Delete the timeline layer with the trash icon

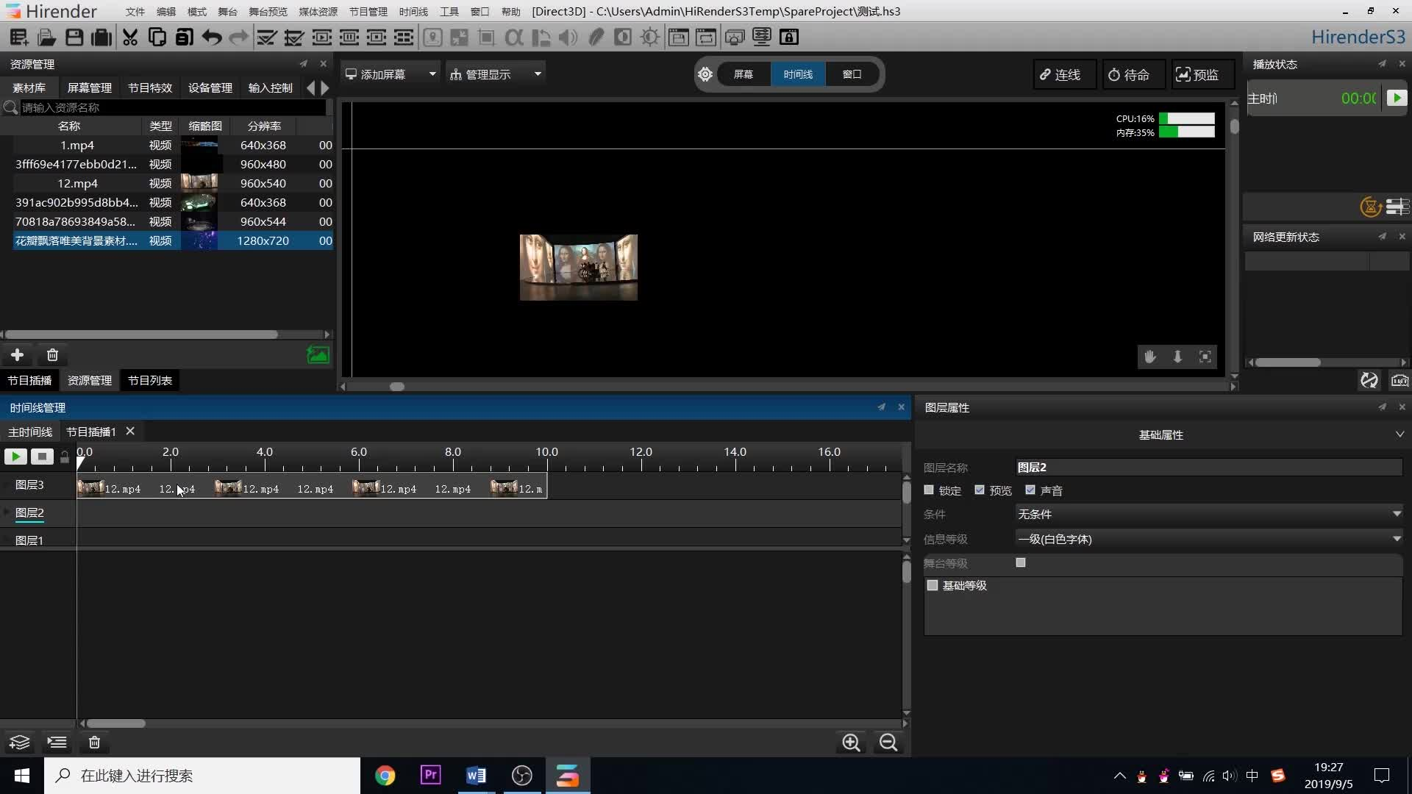[94, 743]
